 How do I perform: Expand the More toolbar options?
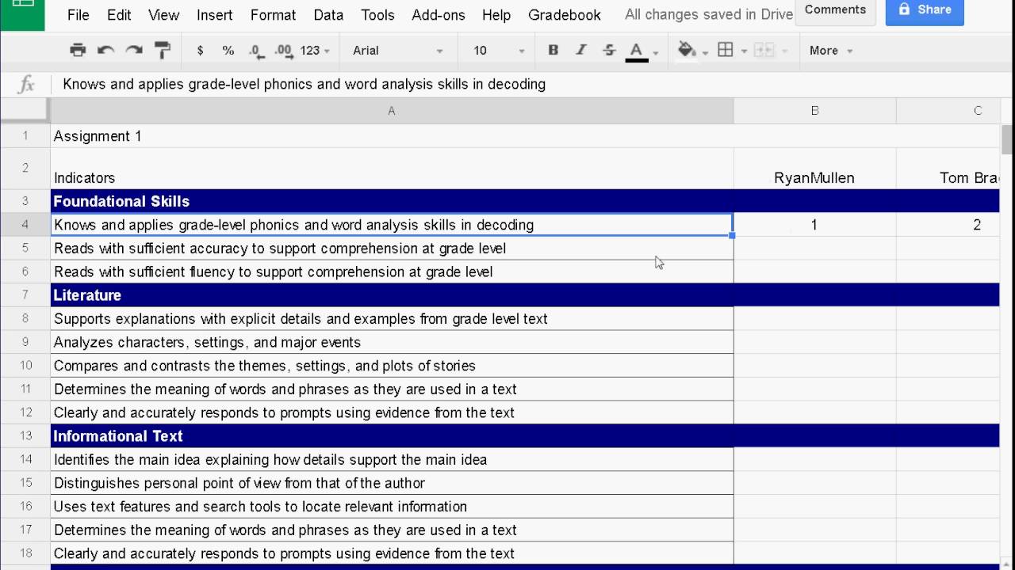point(830,50)
